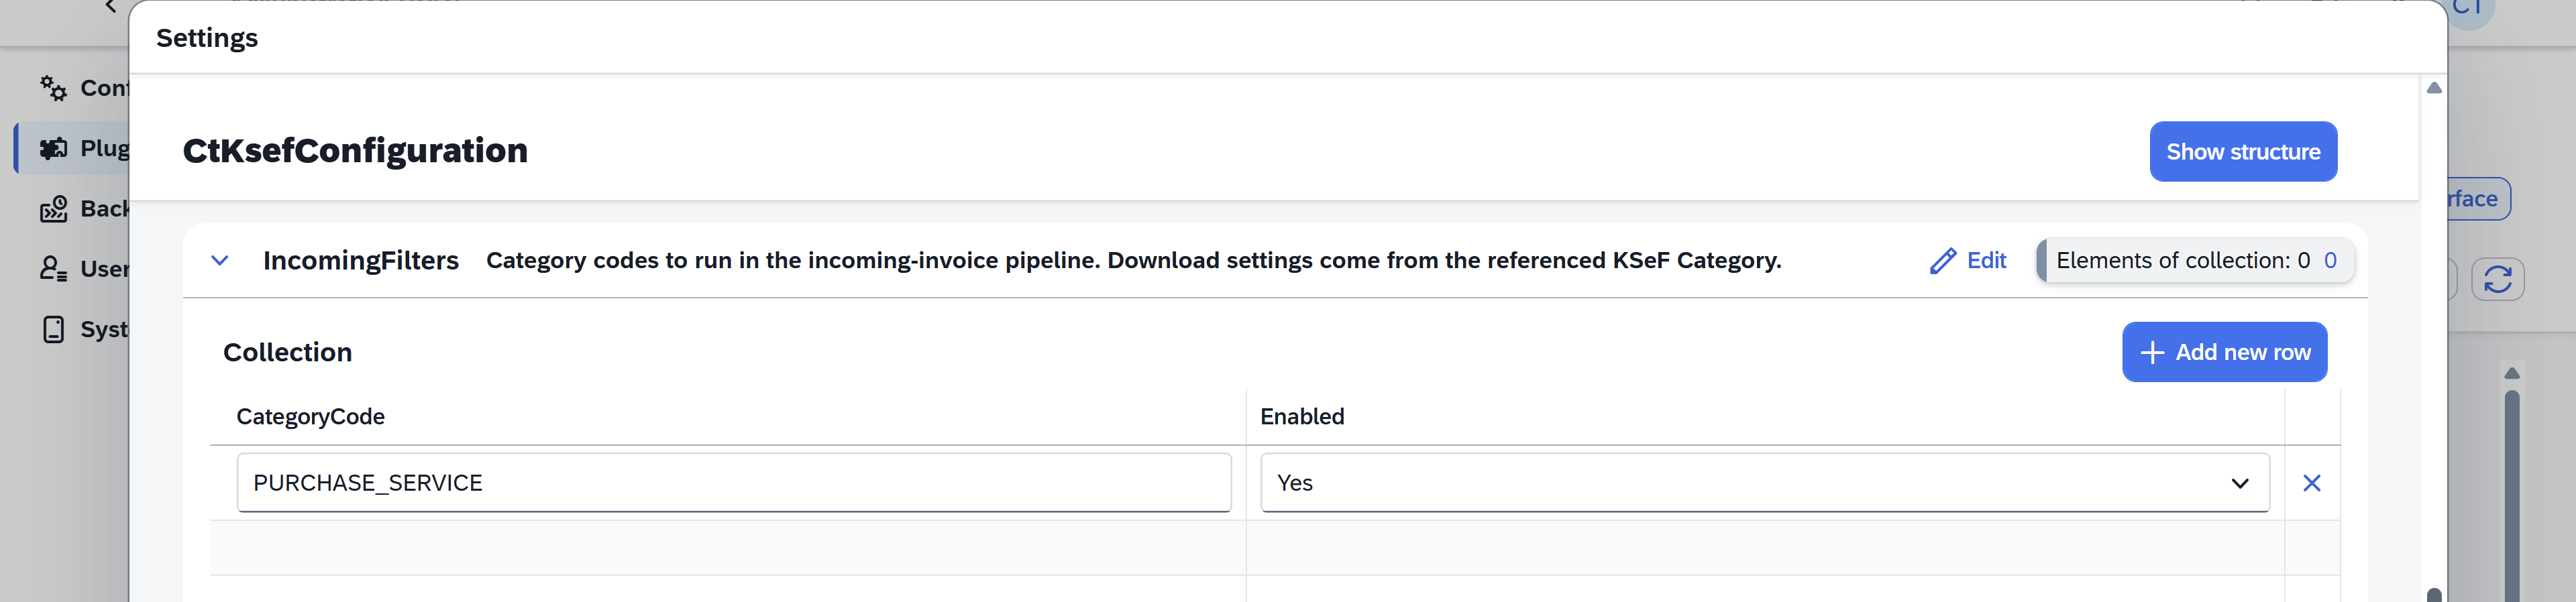Click the Edit link next to IncomingFilters

coord(1985,261)
